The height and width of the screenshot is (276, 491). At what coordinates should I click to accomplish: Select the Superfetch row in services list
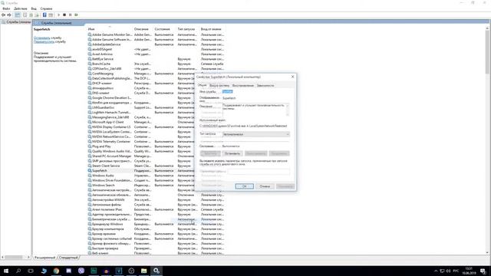coord(156,170)
